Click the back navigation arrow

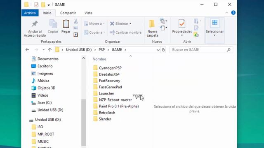[27, 50]
